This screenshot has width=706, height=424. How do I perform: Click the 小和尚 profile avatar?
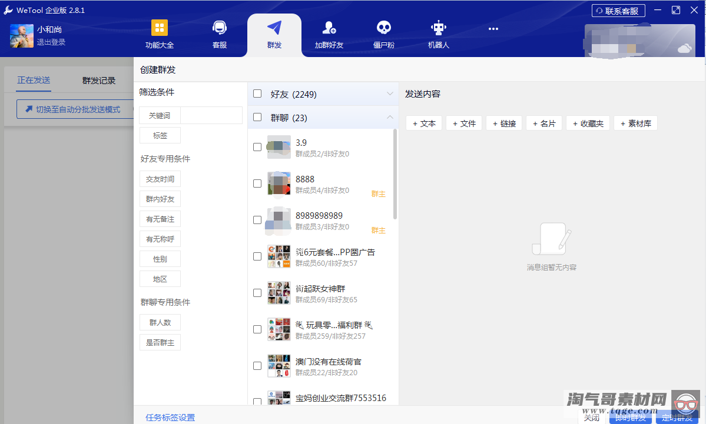pyautogui.click(x=22, y=36)
